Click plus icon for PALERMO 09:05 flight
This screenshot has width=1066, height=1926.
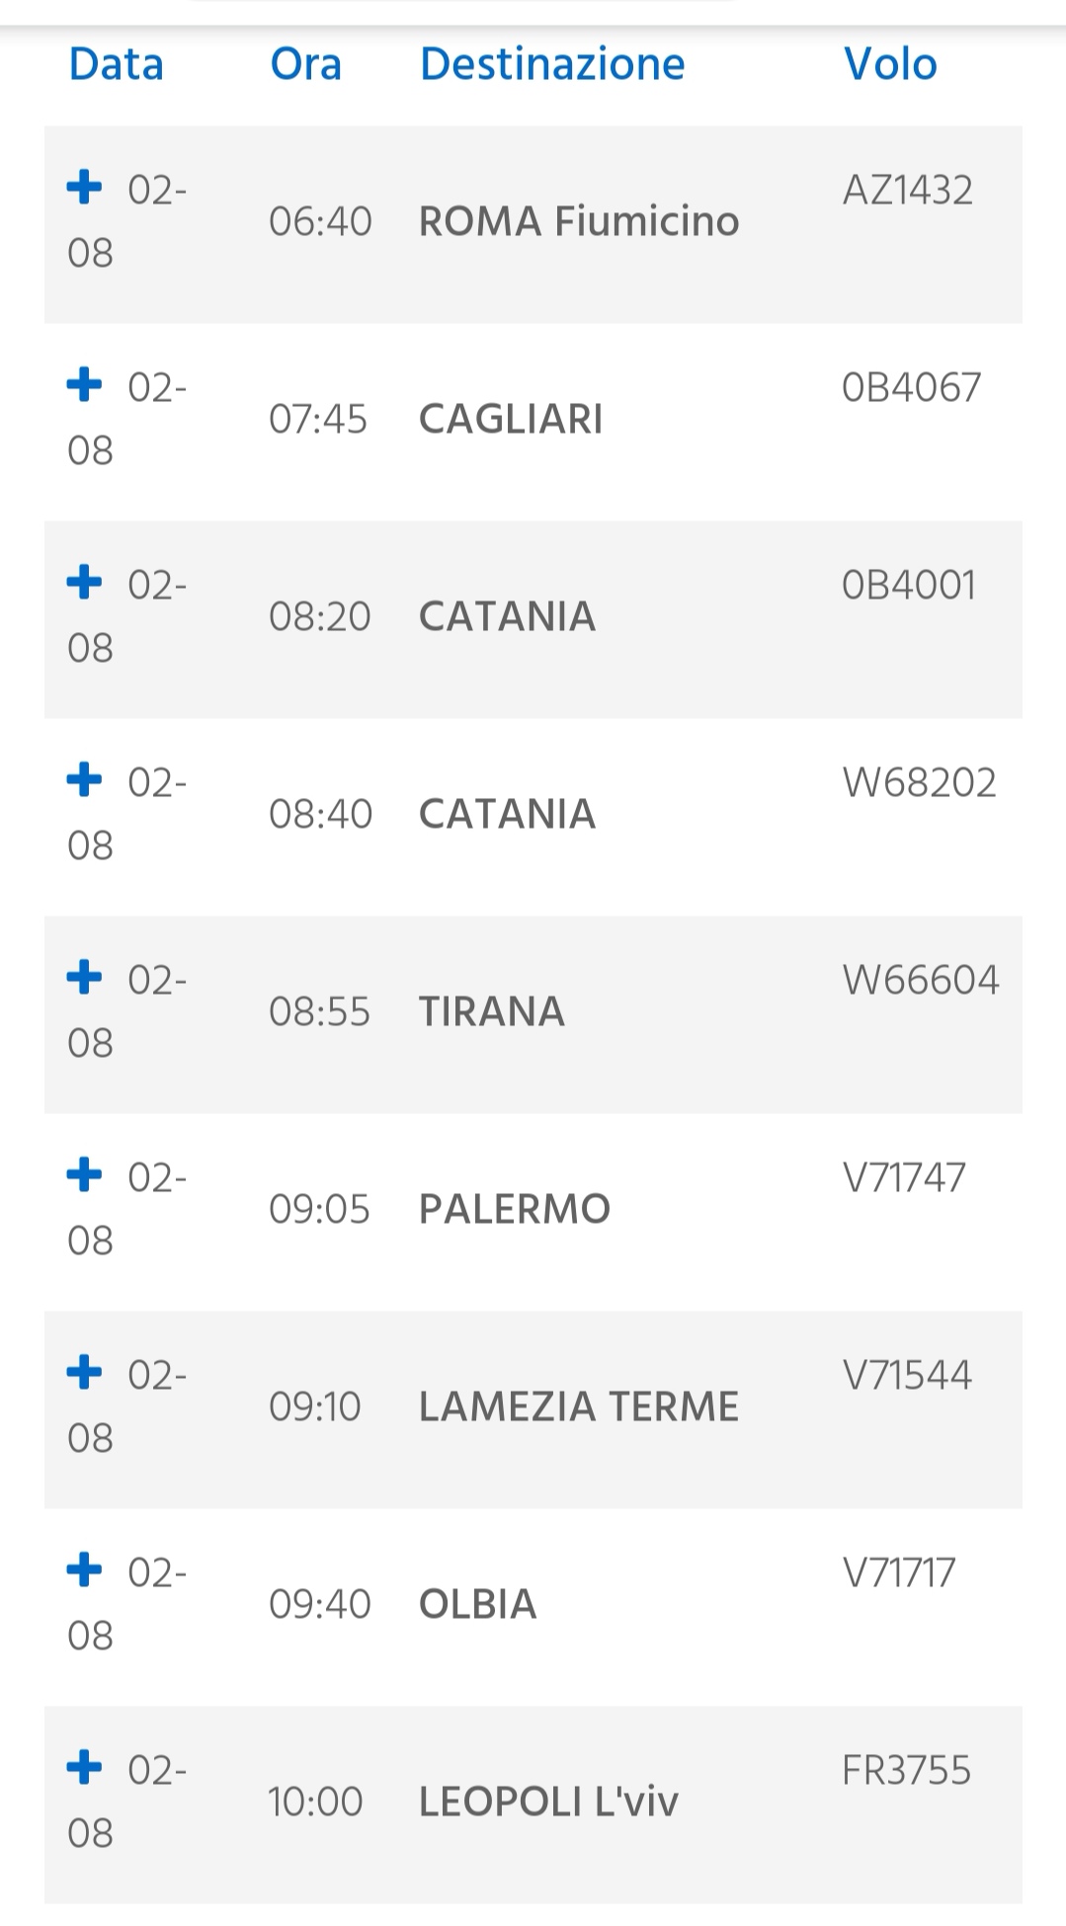[x=84, y=1174]
